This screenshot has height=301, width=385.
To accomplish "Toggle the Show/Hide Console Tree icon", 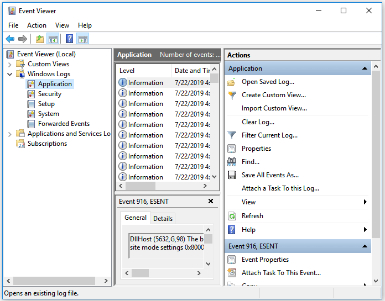I will pyautogui.click(x=53, y=39).
